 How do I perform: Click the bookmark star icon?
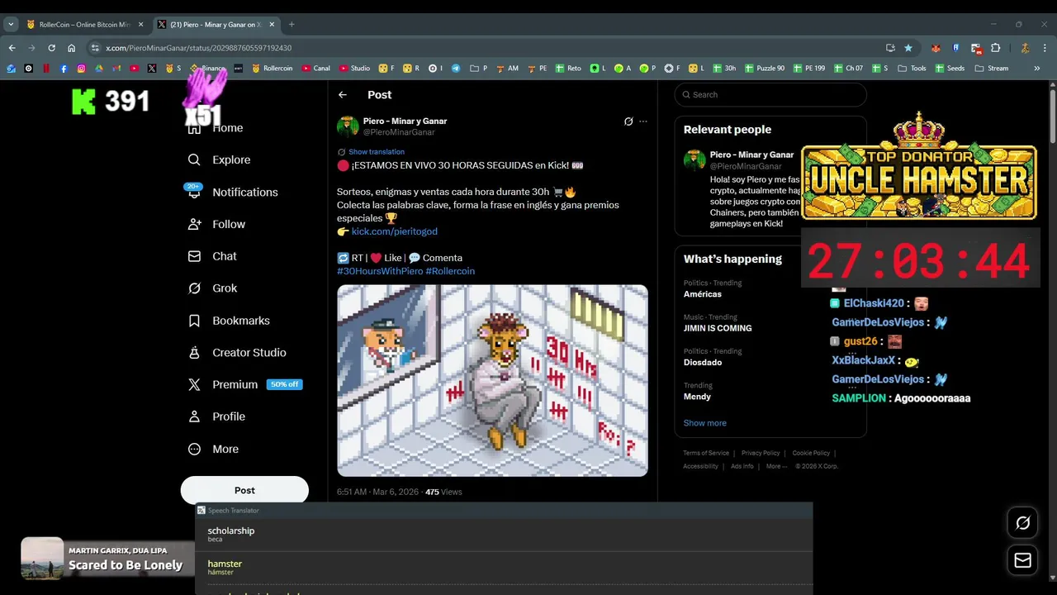[x=908, y=48]
